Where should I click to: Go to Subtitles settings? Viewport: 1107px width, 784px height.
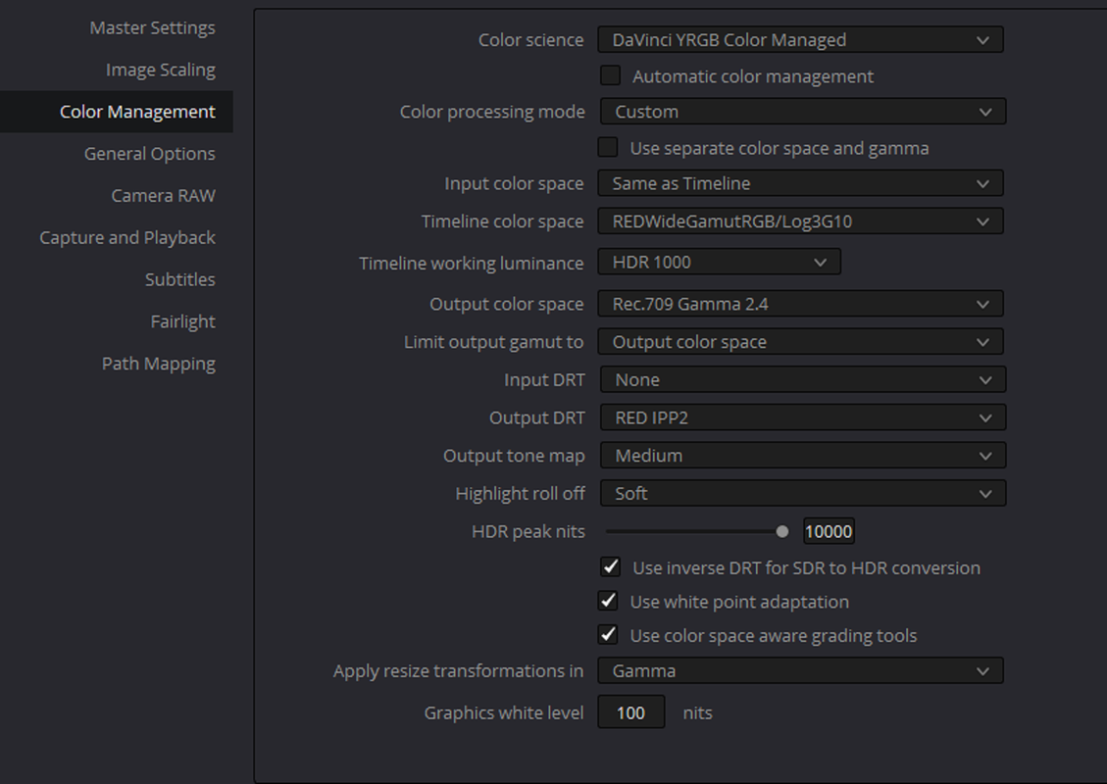click(179, 279)
